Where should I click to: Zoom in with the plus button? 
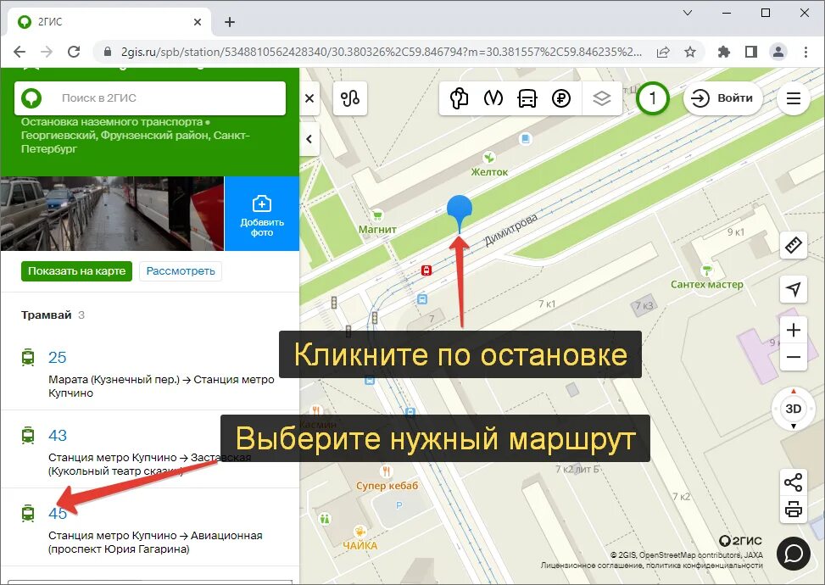click(794, 331)
